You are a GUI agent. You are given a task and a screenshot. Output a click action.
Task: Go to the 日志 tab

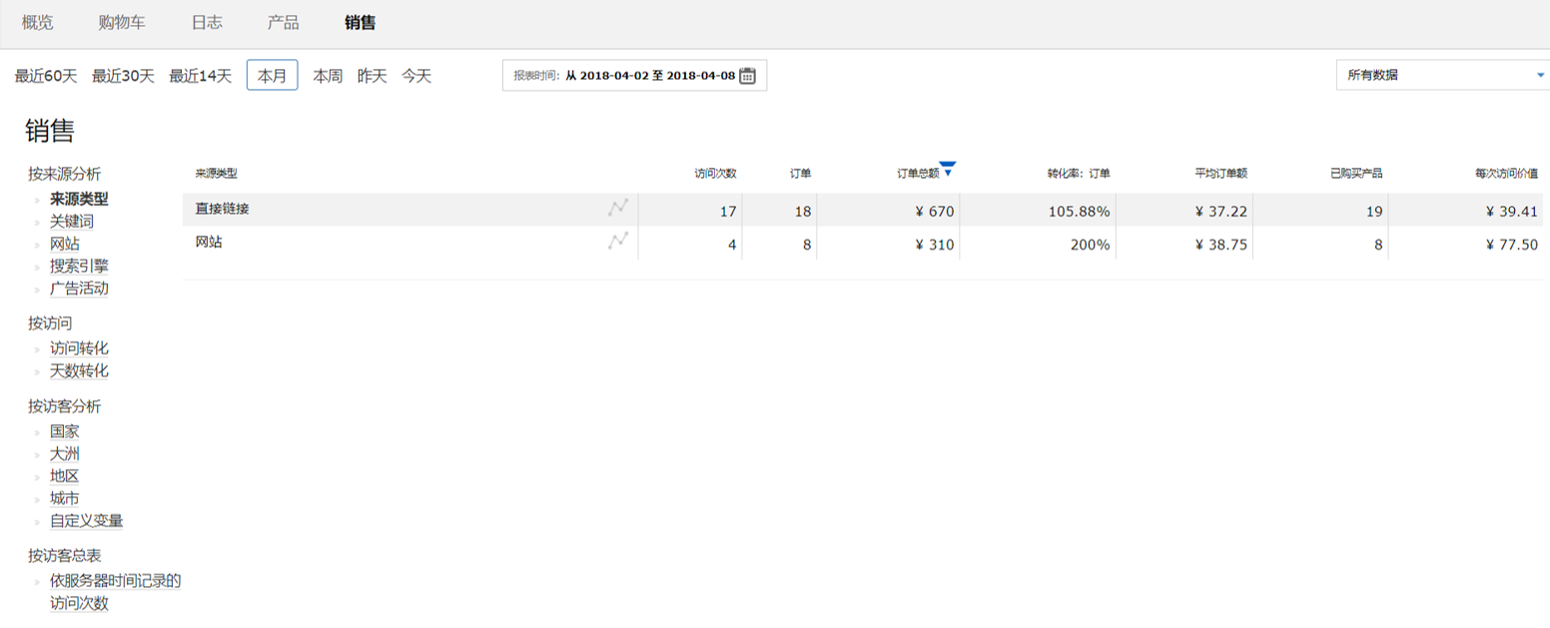[x=207, y=22]
